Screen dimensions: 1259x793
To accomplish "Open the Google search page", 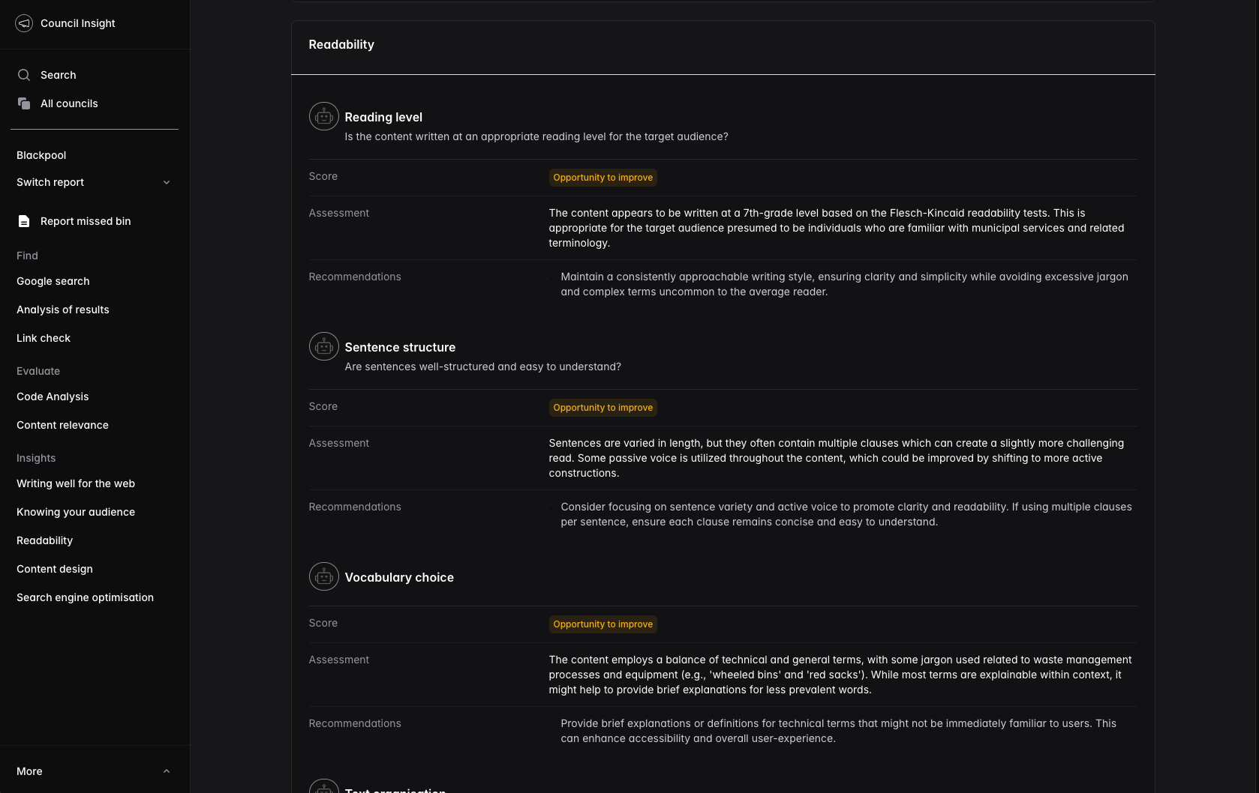I will 53,281.
